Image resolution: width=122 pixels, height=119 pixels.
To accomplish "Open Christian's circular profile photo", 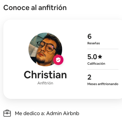I will point(45,49).
